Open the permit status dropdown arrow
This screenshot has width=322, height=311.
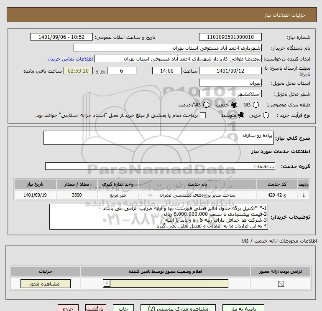[x=107, y=283]
